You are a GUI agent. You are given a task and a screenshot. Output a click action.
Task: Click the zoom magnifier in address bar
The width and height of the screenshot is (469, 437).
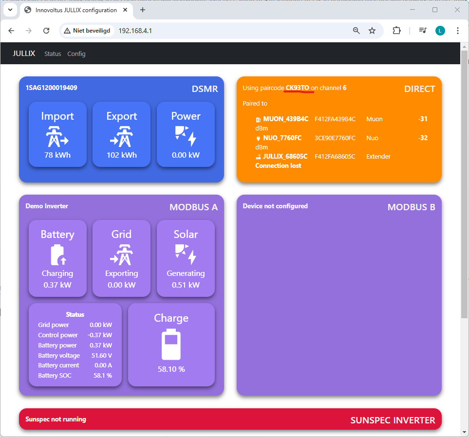pos(356,31)
